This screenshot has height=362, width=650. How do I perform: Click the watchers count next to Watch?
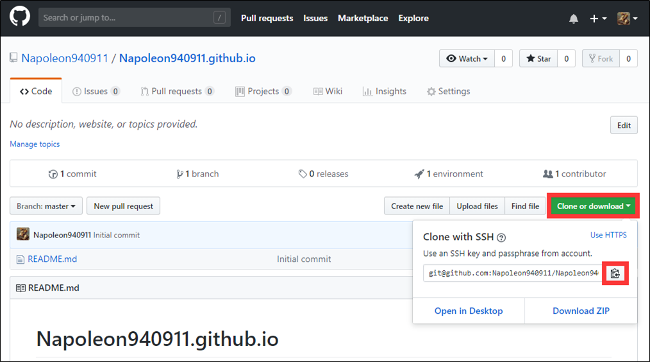tap(503, 58)
